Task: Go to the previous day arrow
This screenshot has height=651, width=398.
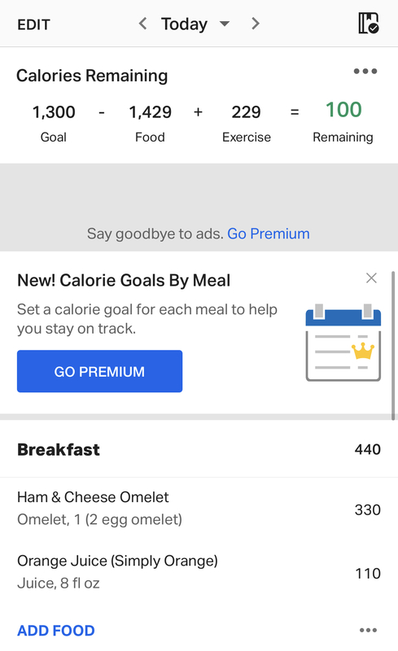Action: coord(142,24)
